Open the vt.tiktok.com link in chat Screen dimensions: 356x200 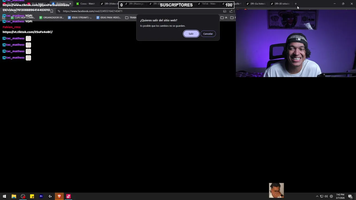(28, 32)
